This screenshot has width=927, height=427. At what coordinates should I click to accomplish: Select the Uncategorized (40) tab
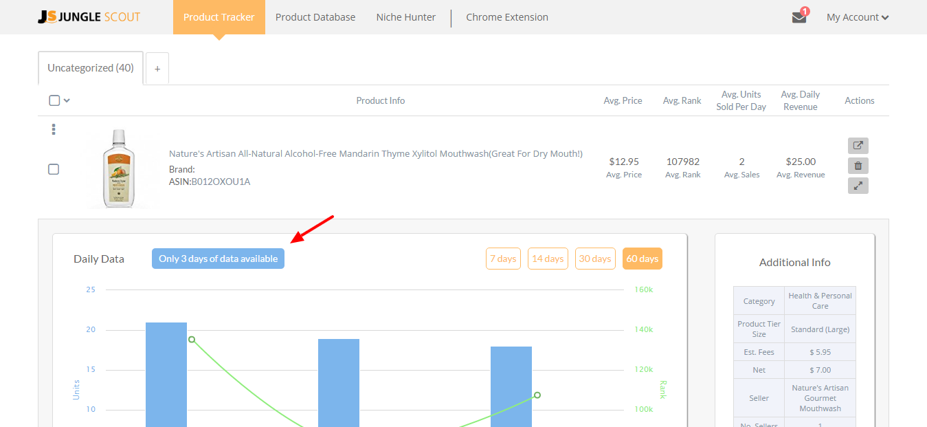click(x=91, y=68)
